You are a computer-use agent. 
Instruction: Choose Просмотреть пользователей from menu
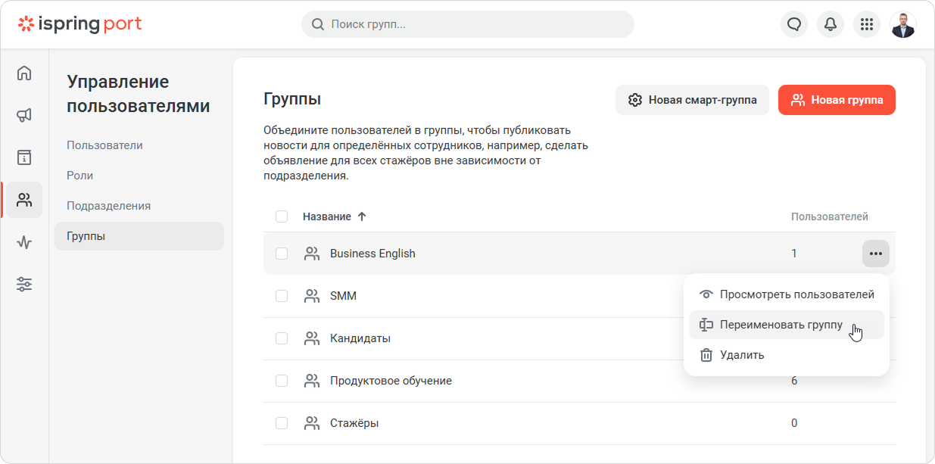(x=787, y=294)
